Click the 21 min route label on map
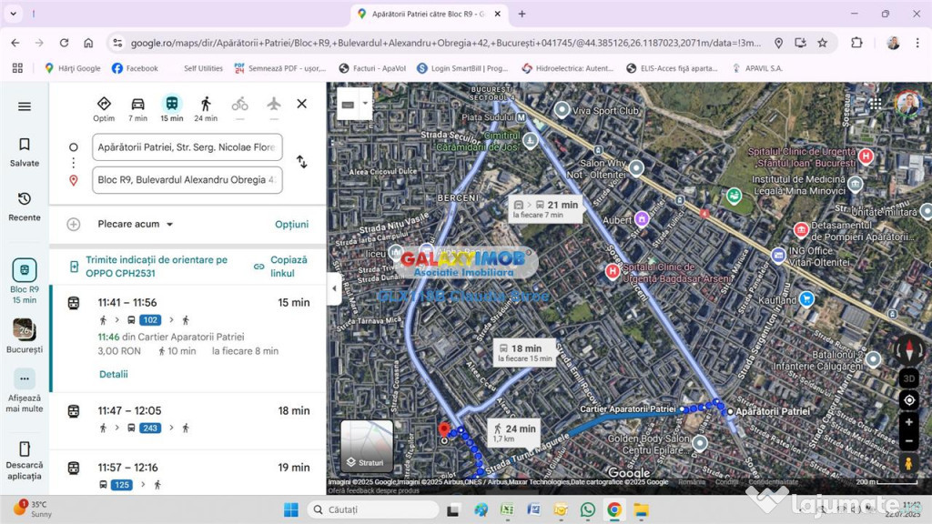 [x=546, y=208]
